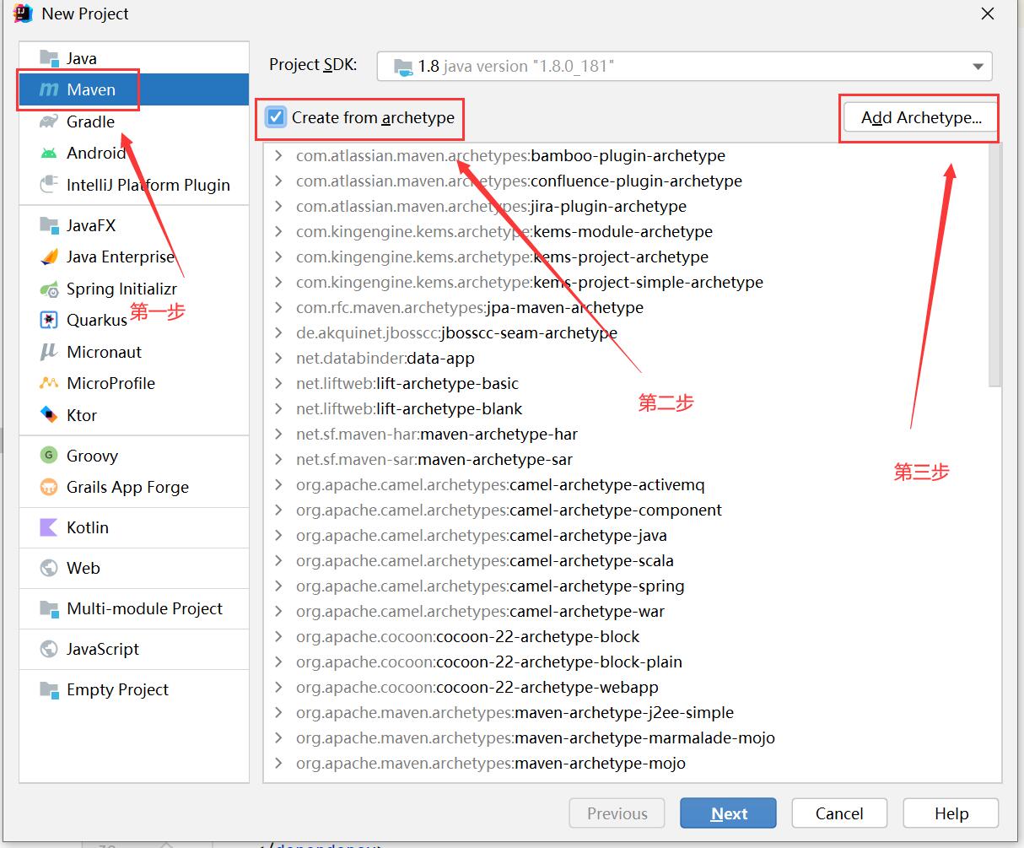Screen dimensions: 1024x848
Task: Click the Grails App Forge icon
Action: (x=49, y=487)
